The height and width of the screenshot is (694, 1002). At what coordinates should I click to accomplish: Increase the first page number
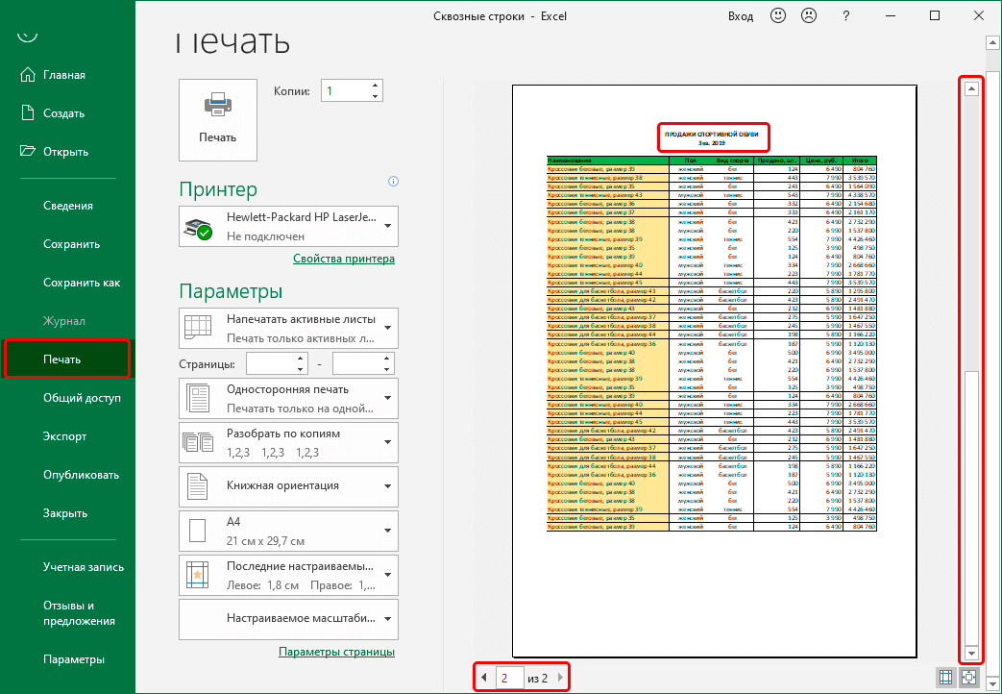click(301, 359)
